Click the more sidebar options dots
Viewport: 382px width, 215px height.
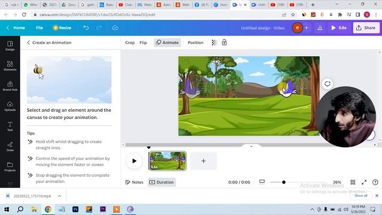coord(10,183)
